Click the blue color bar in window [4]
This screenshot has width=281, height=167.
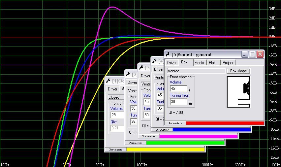(212, 130)
